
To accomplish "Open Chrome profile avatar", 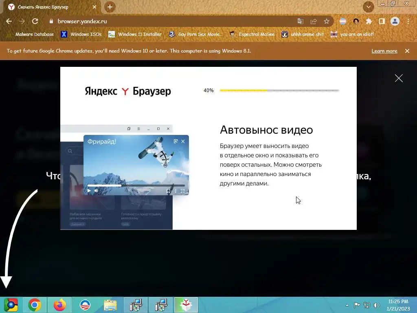I will pos(395,21).
